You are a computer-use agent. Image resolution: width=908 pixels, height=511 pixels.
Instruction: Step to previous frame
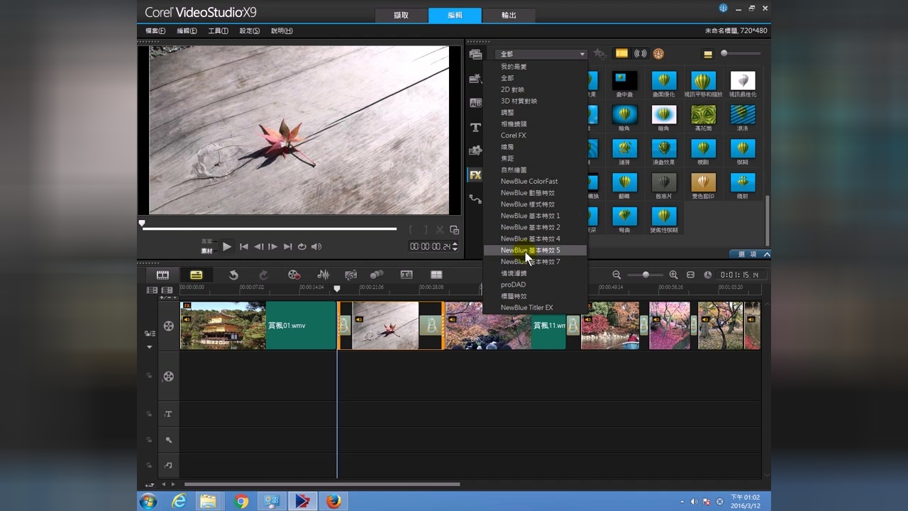pos(258,246)
